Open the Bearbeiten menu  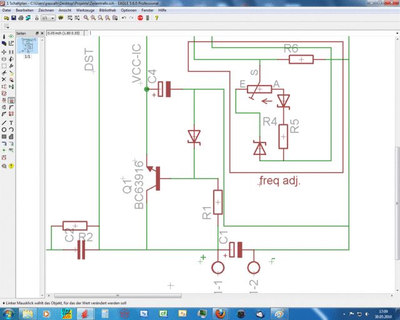pos(24,10)
